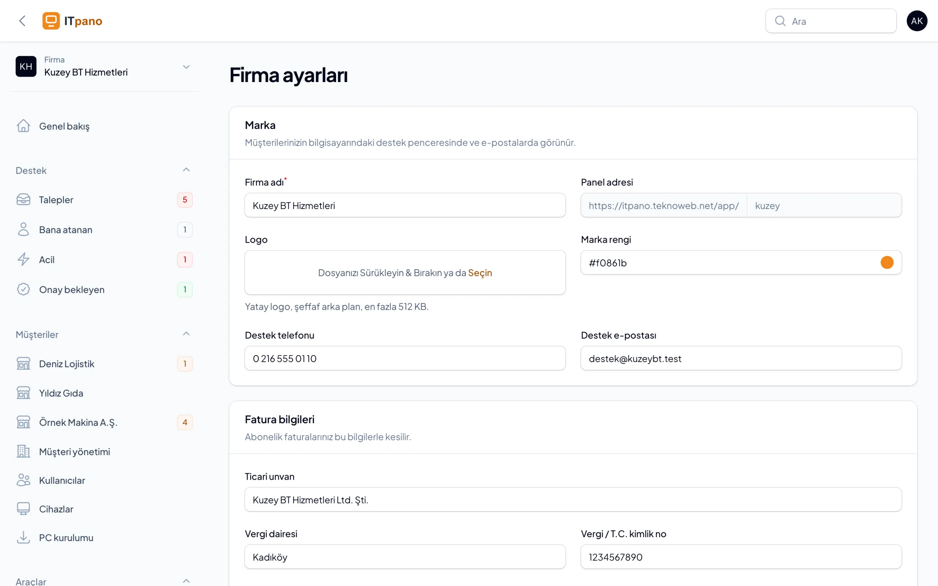This screenshot has height=586, width=938.
Task: Click the Seçin link to upload logo
Action: tap(480, 273)
